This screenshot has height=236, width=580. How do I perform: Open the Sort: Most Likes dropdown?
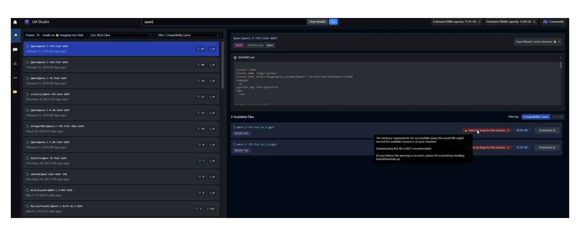[121, 35]
